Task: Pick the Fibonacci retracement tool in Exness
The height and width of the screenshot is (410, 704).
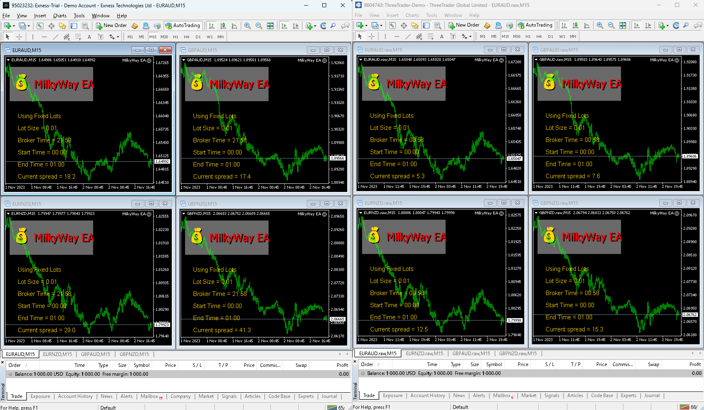Action: click(78, 37)
